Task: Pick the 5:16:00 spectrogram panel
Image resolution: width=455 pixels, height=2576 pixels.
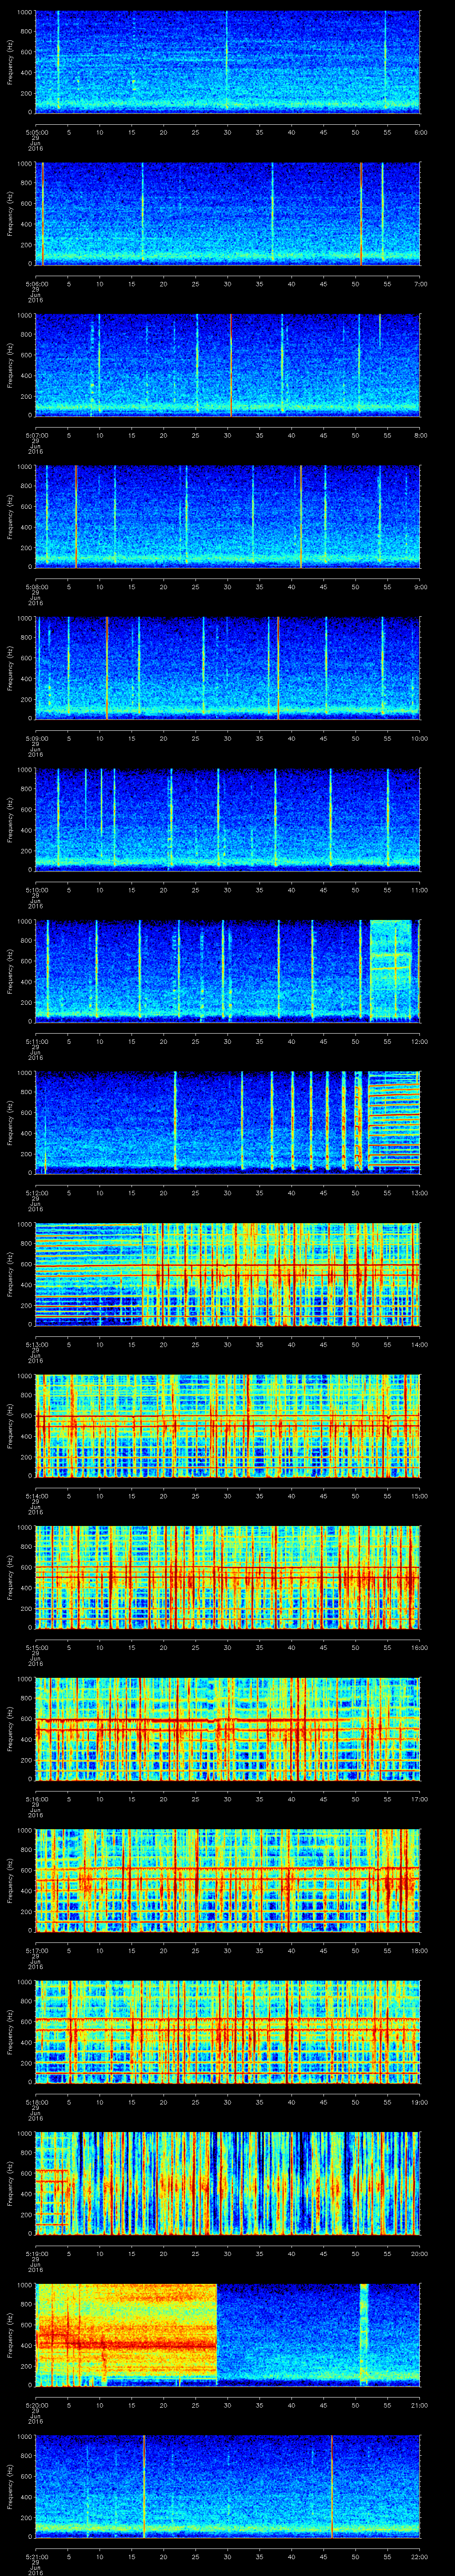Action: click(228, 1728)
